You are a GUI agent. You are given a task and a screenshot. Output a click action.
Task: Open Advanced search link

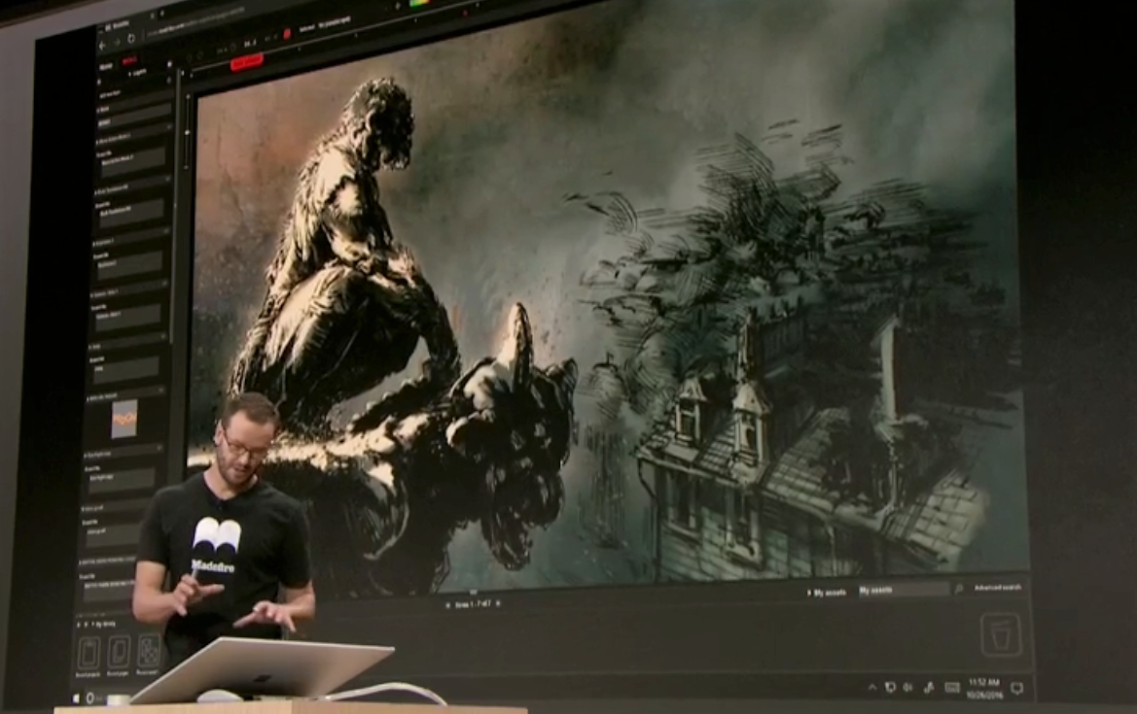point(997,588)
